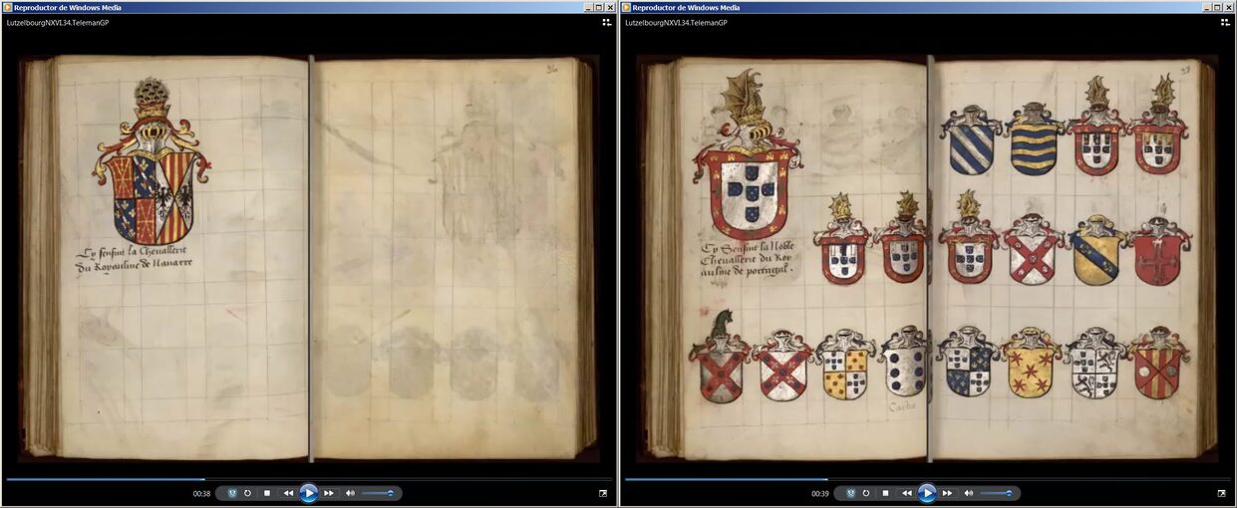The height and width of the screenshot is (508, 1237).
Task: Minimize the left Reproductor de Windows Media window
Action: point(588,7)
